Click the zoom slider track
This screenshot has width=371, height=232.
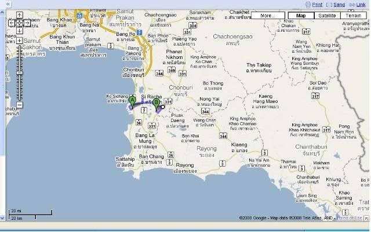[x=20, y=72]
